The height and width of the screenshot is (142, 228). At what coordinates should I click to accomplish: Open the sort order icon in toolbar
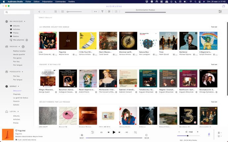tap(95, 12)
